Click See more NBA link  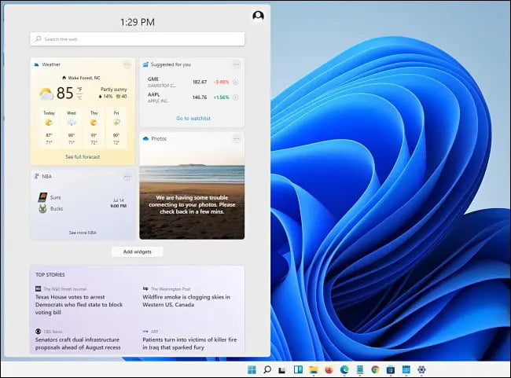pos(83,233)
